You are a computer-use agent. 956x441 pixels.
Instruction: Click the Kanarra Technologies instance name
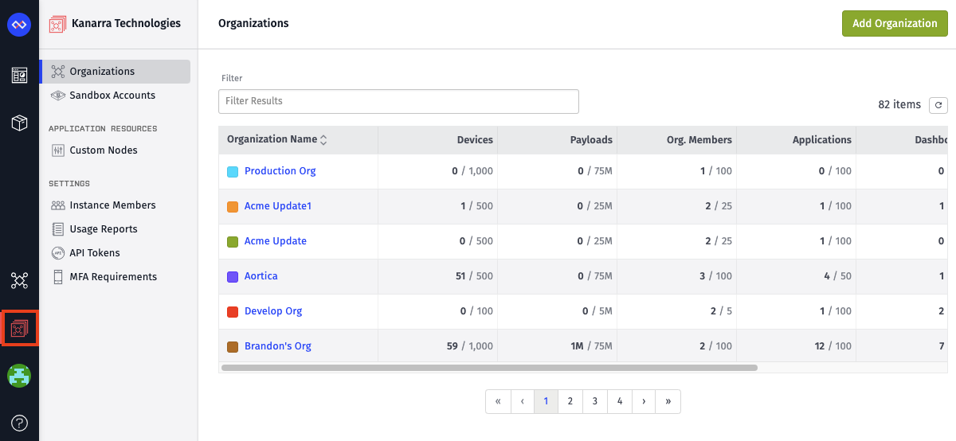point(126,24)
